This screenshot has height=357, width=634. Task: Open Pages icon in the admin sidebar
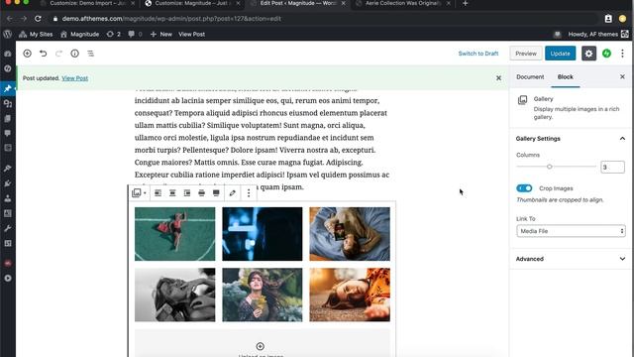pos(8,119)
